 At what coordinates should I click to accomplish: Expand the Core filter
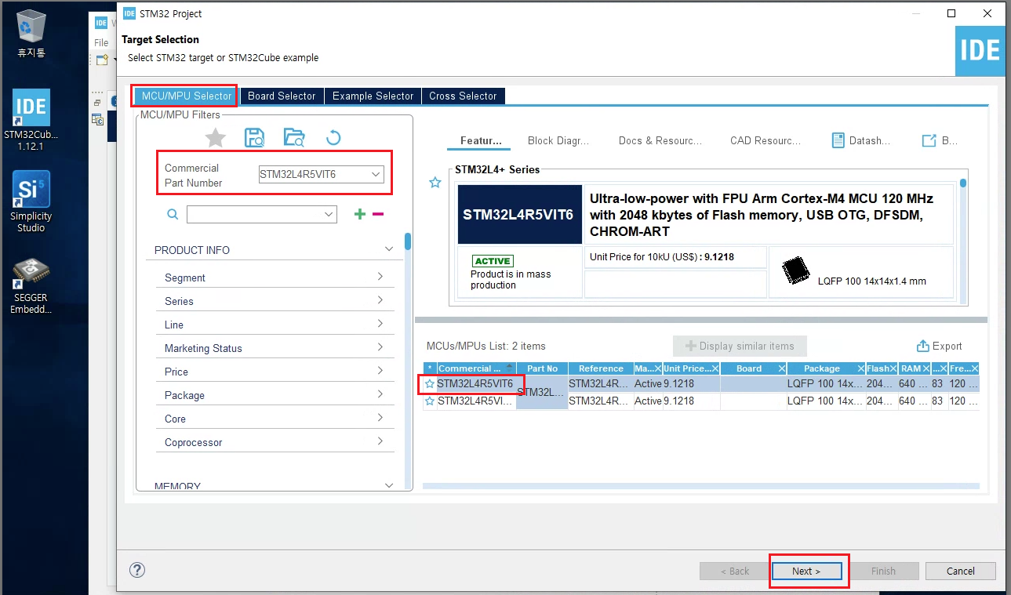pyautogui.click(x=275, y=419)
